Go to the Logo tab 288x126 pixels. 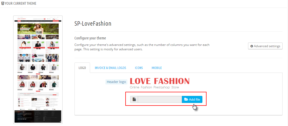82,68
